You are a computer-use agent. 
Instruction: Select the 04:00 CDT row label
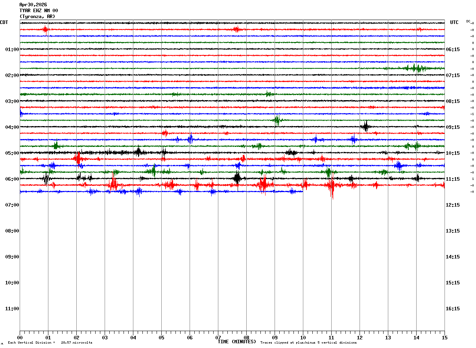coord(12,127)
